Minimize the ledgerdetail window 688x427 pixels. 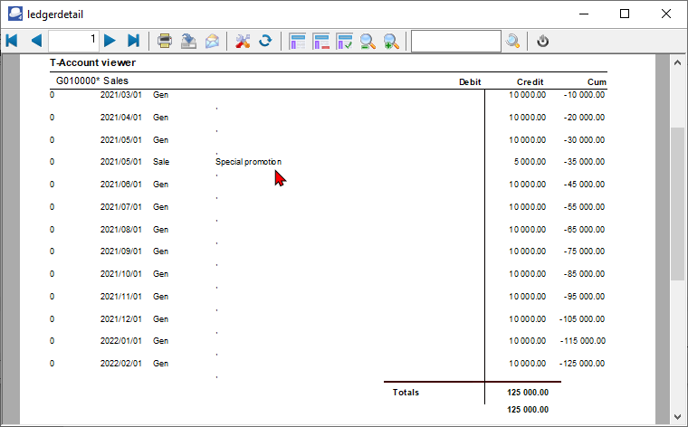pyautogui.click(x=584, y=14)
